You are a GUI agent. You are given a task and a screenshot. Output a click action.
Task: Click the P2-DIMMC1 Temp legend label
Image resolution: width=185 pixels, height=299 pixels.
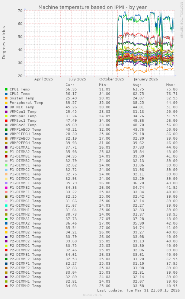click(25, 237)
